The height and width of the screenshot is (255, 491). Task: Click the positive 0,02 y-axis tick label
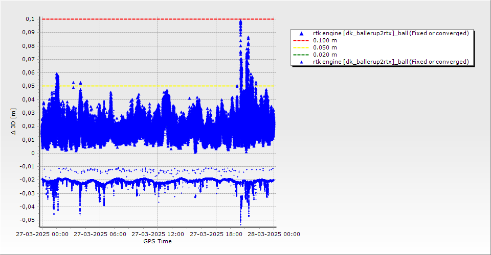point(29,126)
